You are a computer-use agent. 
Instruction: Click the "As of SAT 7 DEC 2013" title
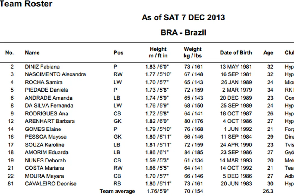pyautogui.click(x=183, y=17)
